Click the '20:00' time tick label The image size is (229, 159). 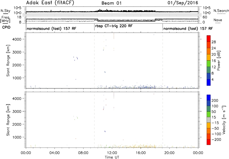point(169,153)
